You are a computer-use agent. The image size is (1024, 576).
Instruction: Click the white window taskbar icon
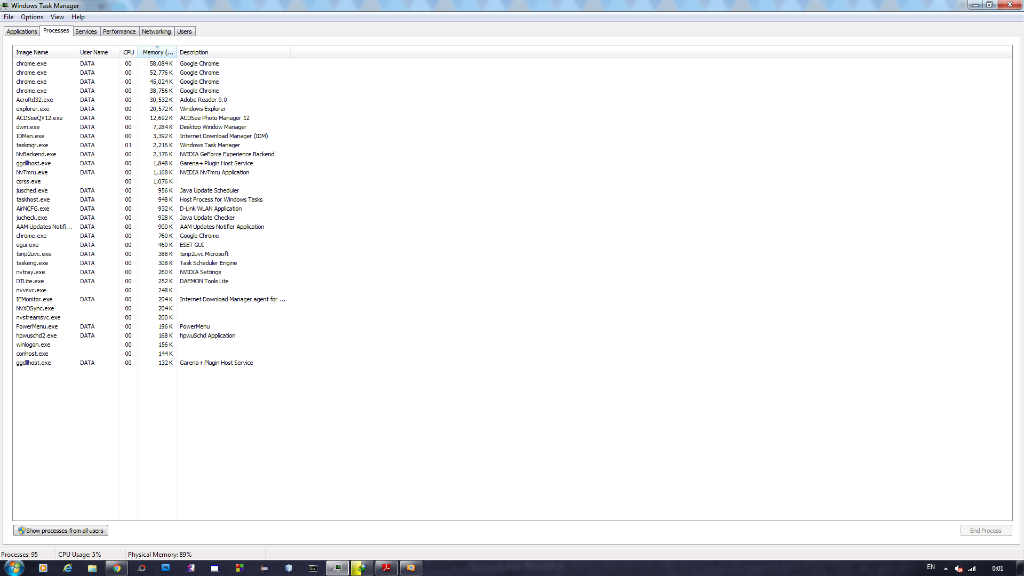tap(215, 568)
